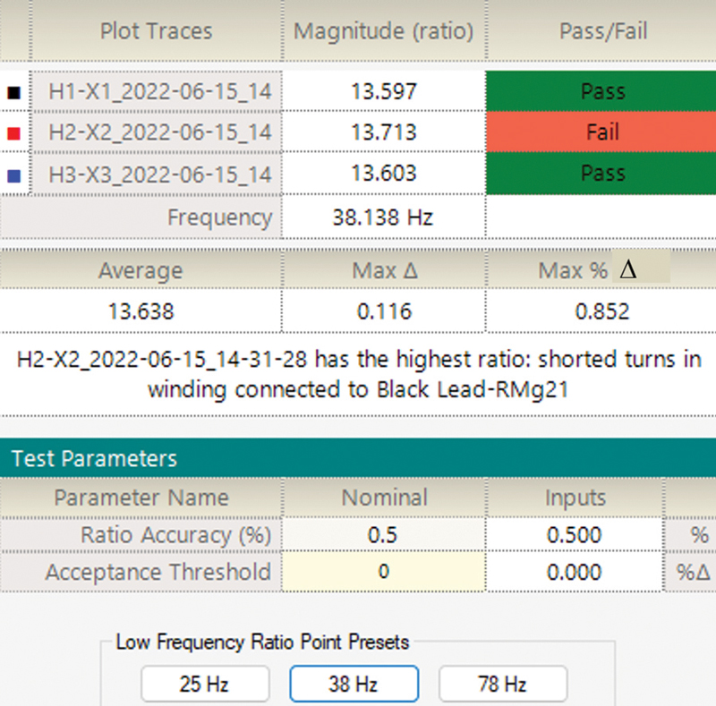Select the 38 Hz preset button
Viewport: 716px width, 706px height.
click(354, 684)
